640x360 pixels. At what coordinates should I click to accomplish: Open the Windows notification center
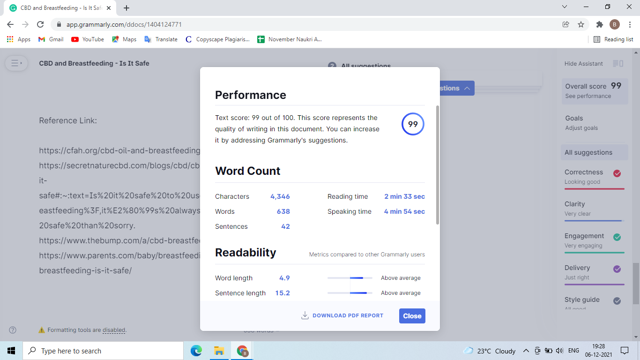pyautogui.click(x=625, y=351)
